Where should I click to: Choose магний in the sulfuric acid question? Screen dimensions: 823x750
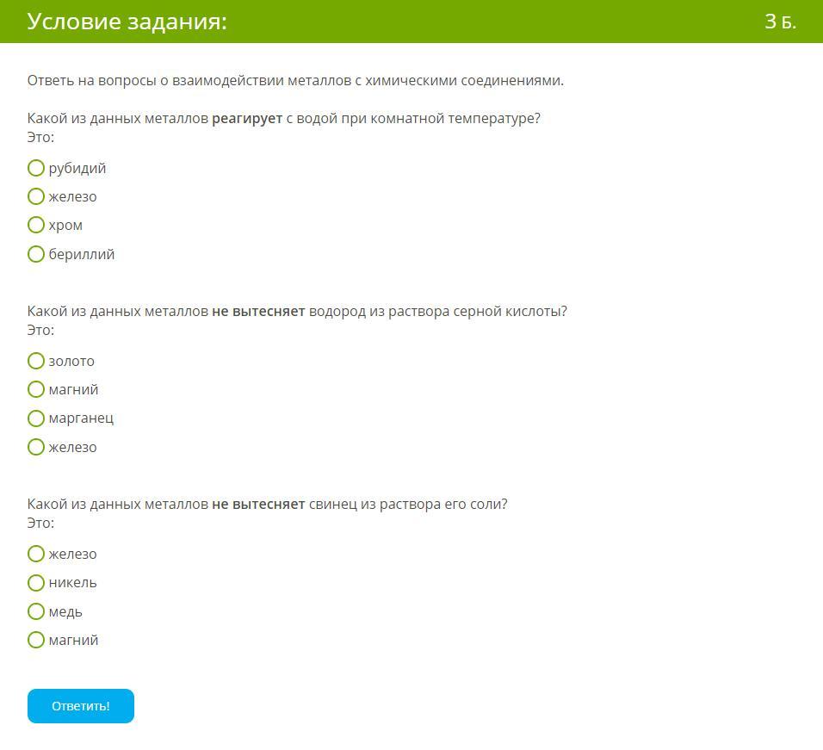[x=36, y=389]
